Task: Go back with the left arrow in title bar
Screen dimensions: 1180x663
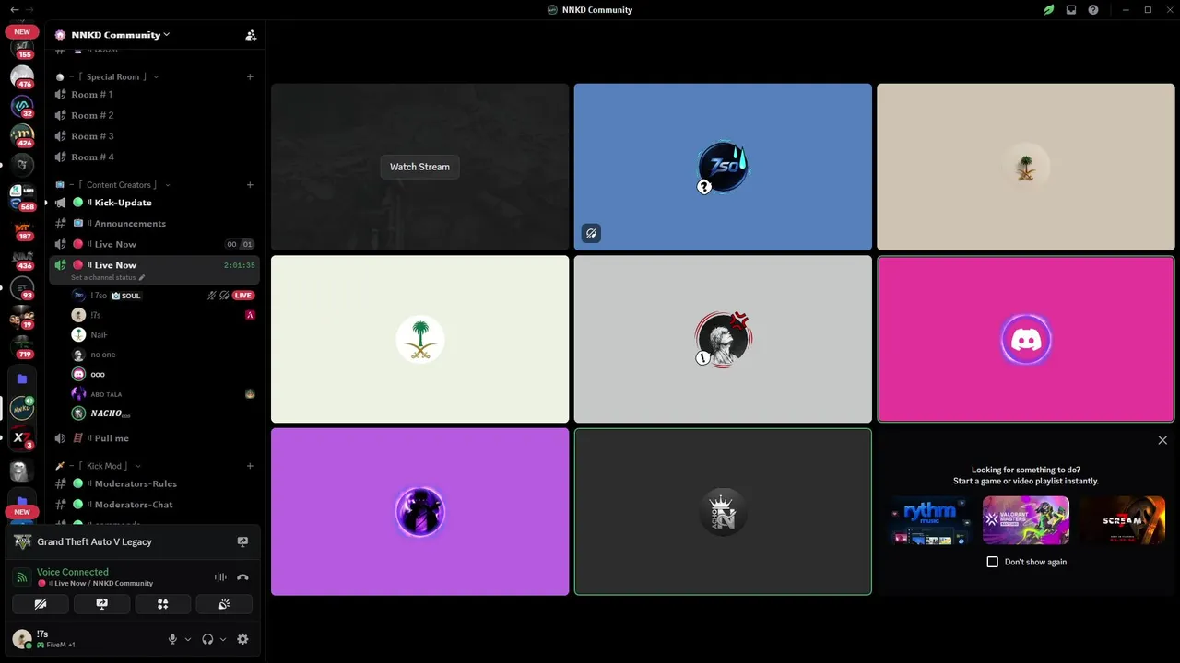Action: (14, 10)
